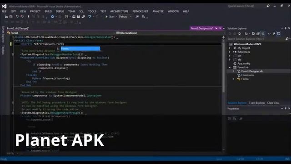Click the magnifier icon in Solution Explorer search
The image size is (291, 164).
click(287, 39)
